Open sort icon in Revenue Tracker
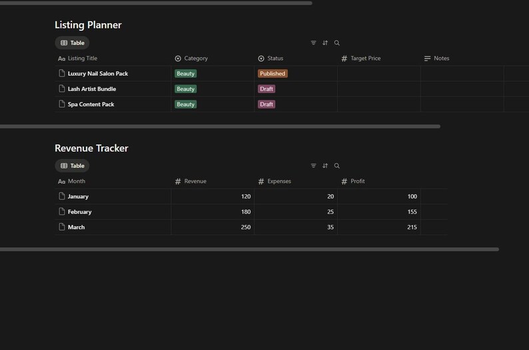The image size is (529, 350). coord(325,166)
